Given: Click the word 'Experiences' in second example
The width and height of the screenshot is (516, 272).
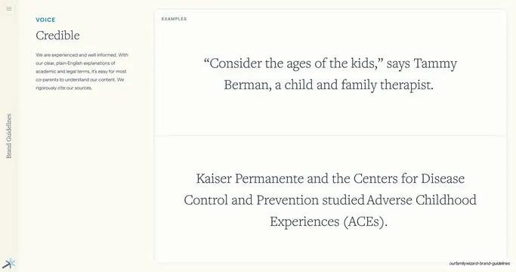Looking at the screenshot, I should pos(304,221).
